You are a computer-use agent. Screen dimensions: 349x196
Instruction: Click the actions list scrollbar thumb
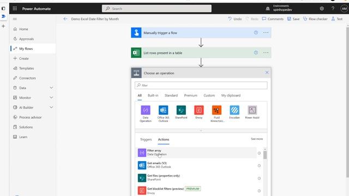coord(265,155)
